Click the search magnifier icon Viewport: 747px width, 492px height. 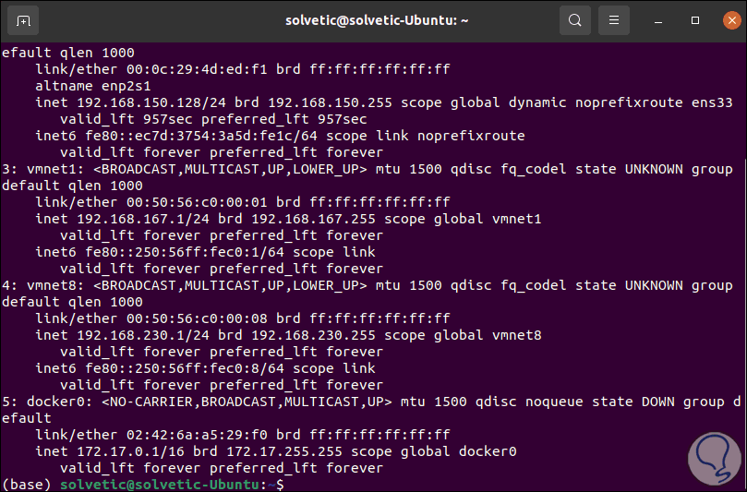pyautogui.click(x=575, y=19)
